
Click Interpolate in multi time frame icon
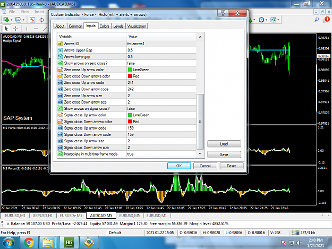click(61, 154)
